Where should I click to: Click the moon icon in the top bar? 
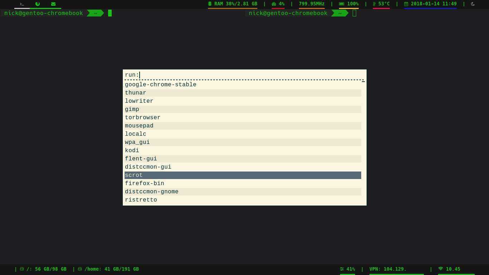(x=473, y=4)
